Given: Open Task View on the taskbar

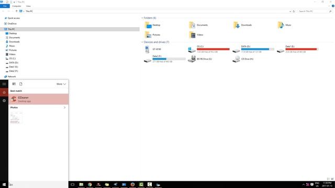Looking at the screenshot, I should pos(73,184).
